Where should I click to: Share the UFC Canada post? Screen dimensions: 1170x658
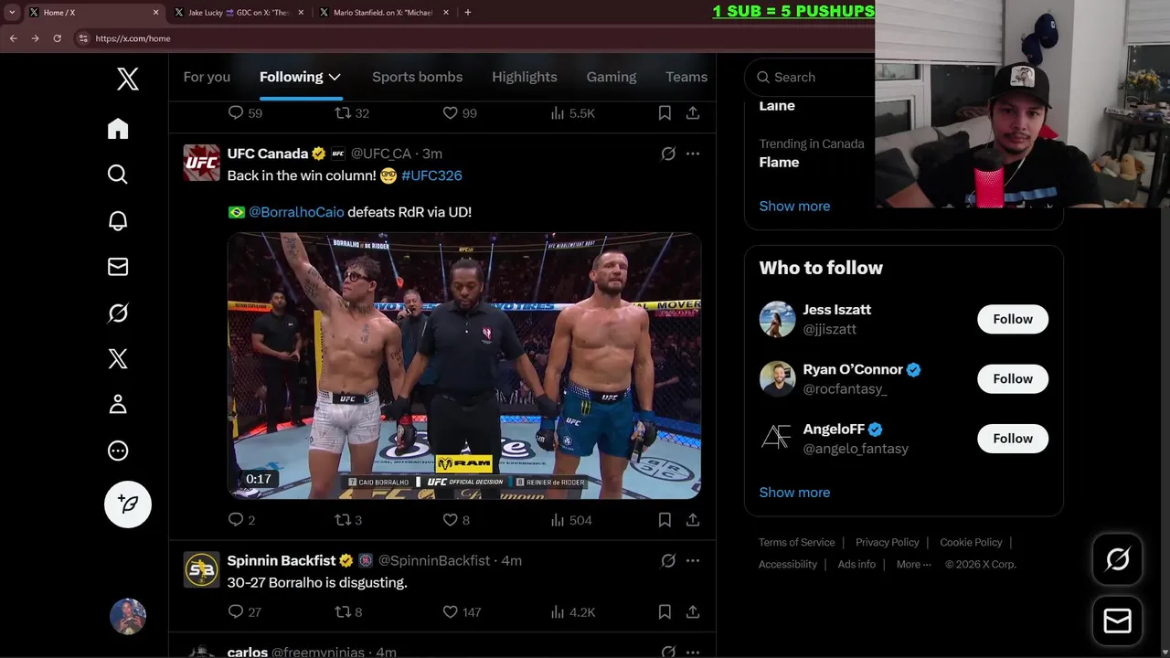(x=693, y=520)
